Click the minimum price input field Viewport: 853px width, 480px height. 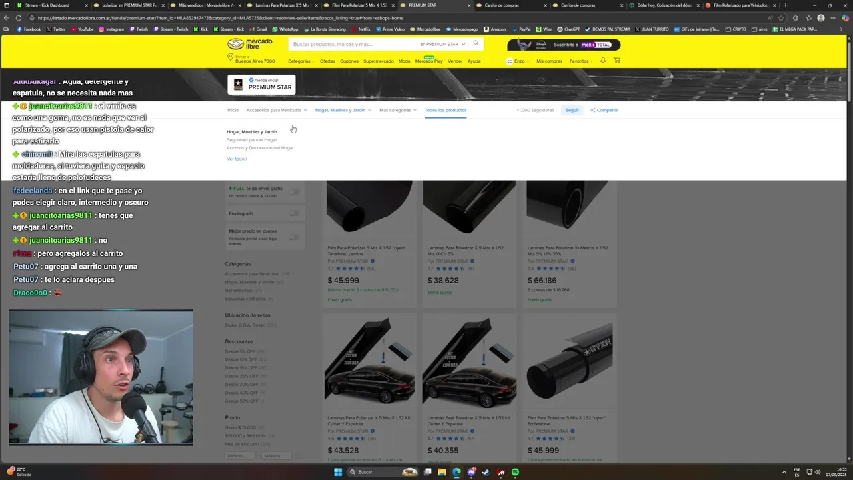tap(240, 456)
